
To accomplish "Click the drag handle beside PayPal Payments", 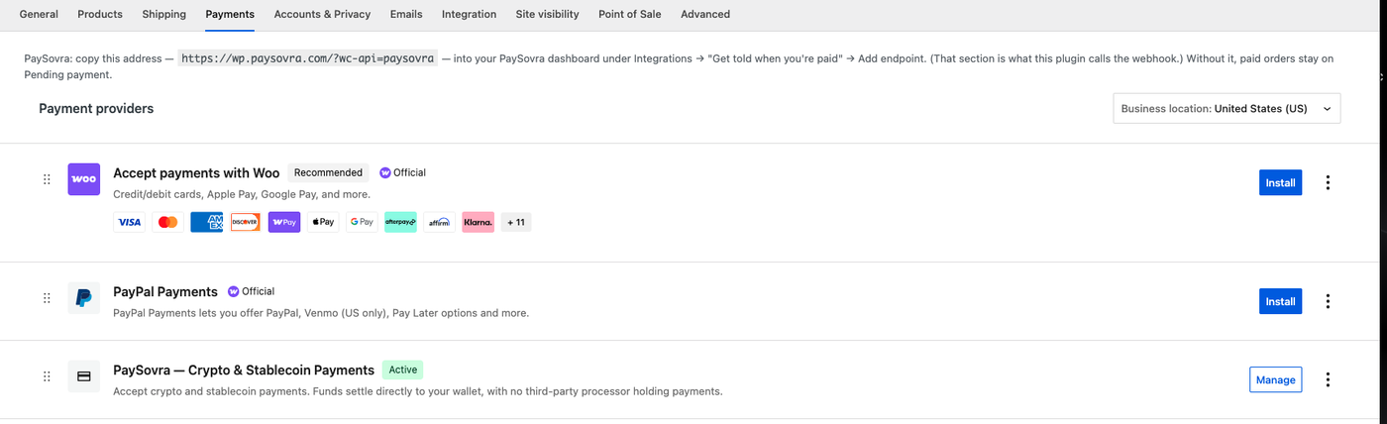I will pos(47,298).
